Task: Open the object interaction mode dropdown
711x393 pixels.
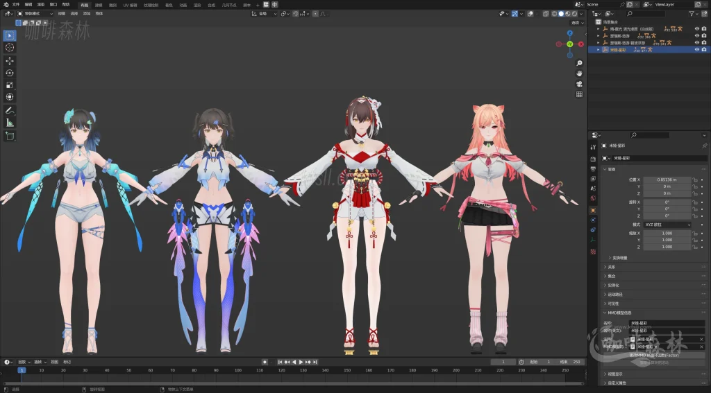Action: point(35,14)
